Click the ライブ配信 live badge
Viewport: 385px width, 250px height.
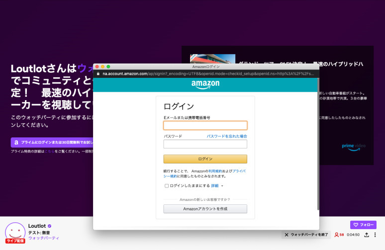(15, 241)
